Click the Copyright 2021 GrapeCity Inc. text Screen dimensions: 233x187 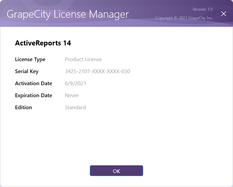[x=184, y=18]
